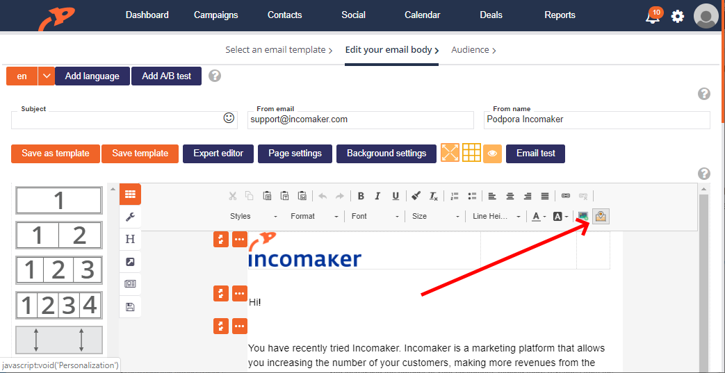Open Page settings
This screenshot has height=373, width=725.
coord(295,154)
